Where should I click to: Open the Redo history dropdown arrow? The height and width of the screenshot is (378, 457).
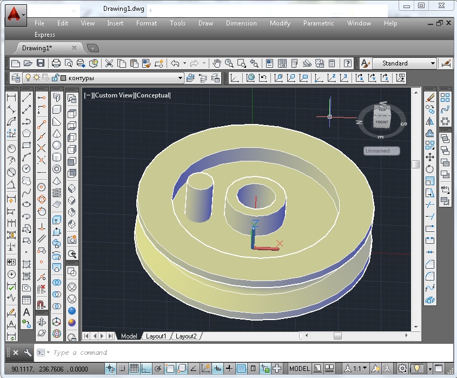(204, 63)
